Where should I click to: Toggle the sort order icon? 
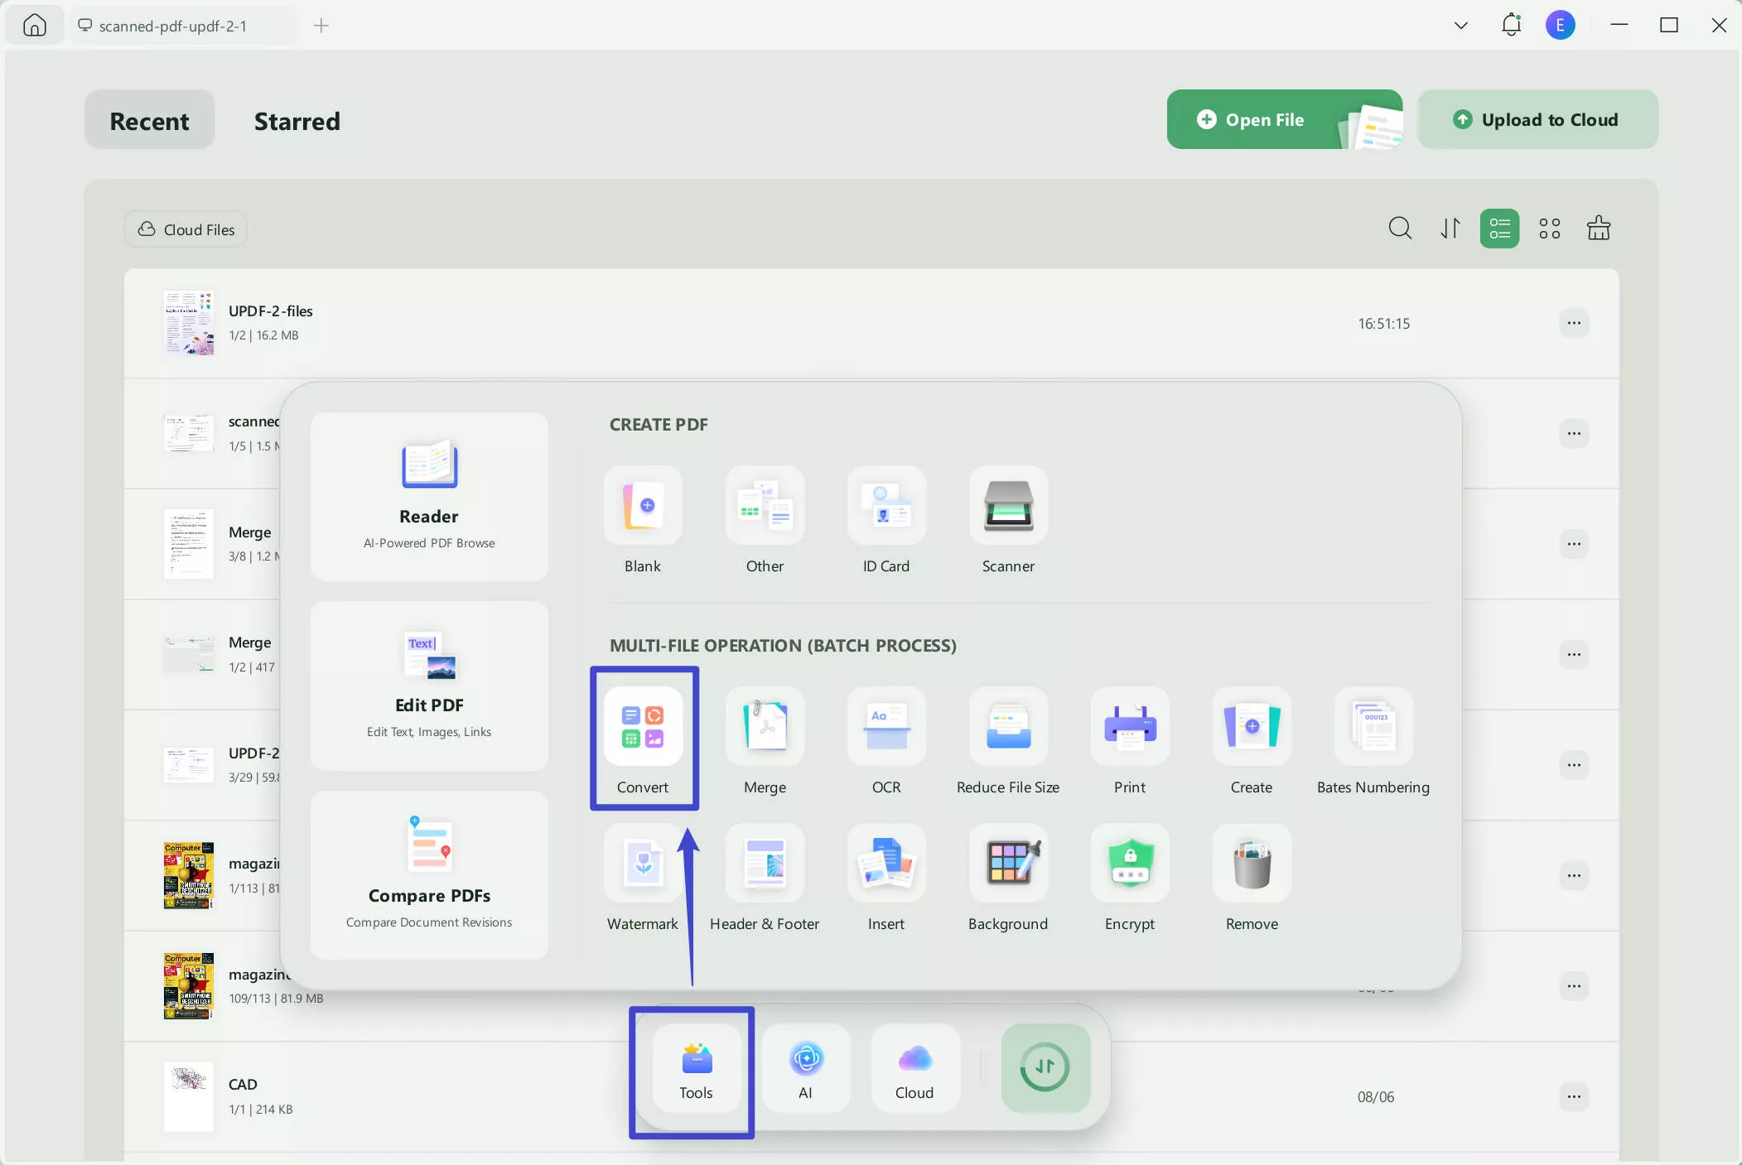click(x=1450, y=229)
